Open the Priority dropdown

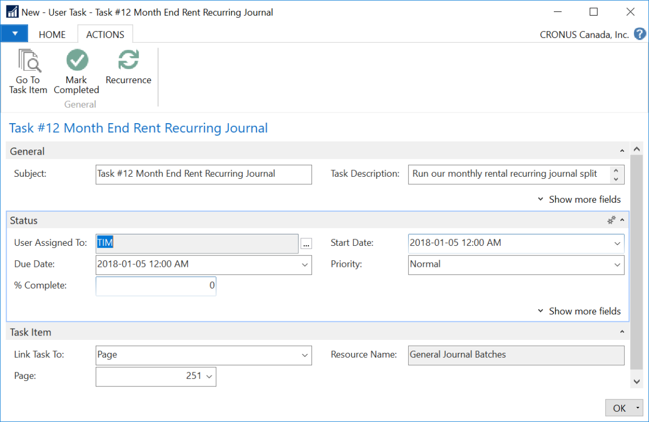[x=618, y=265]
